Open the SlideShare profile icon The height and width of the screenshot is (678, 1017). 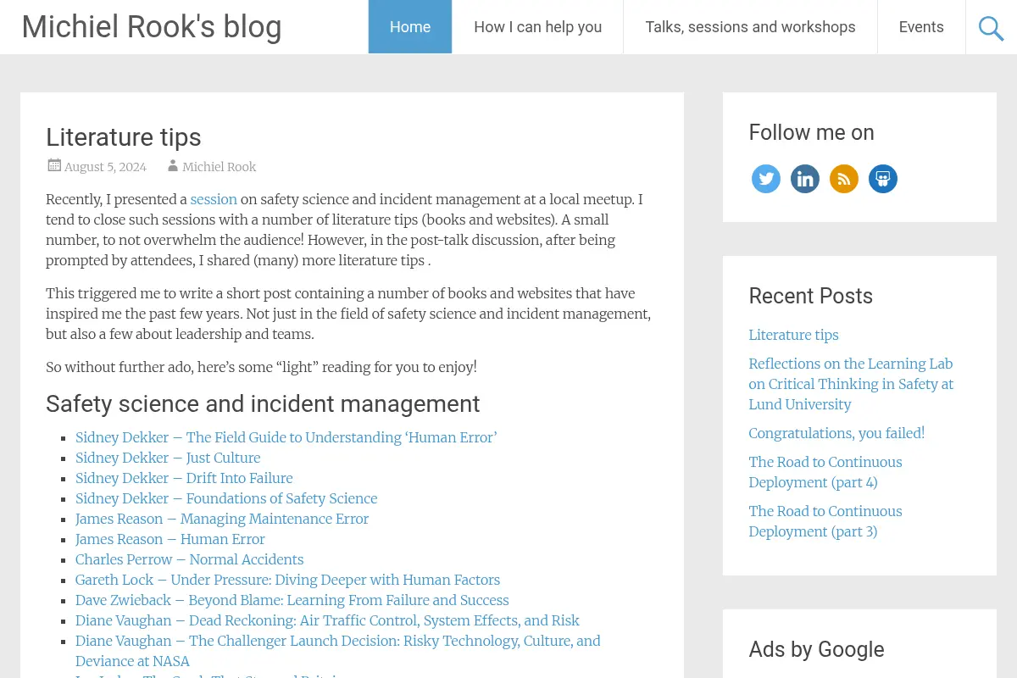(883, 179)
